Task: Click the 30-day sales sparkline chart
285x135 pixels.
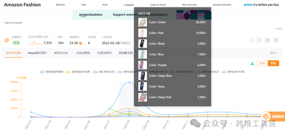Action: tap(35, 43)
